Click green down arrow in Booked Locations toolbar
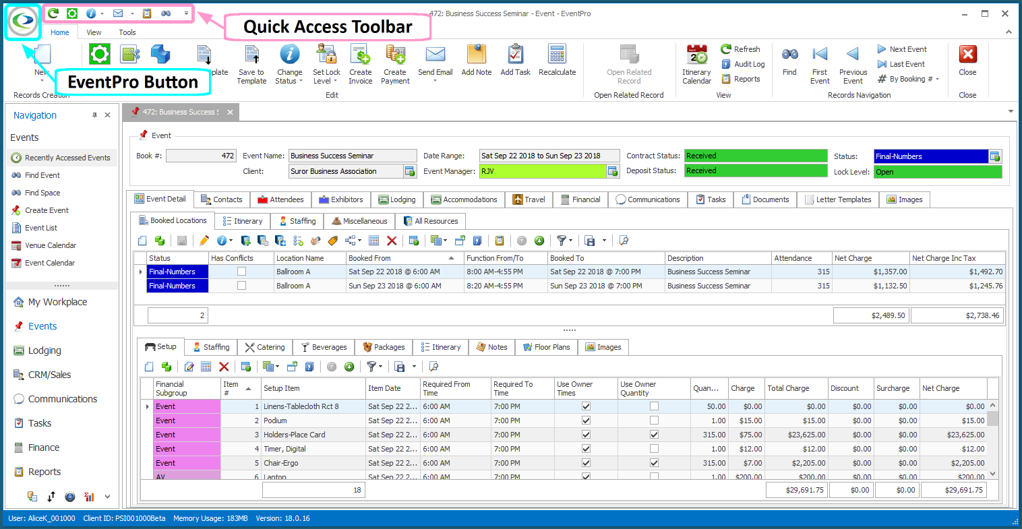 pyautogui.click(x=539, y=241)
